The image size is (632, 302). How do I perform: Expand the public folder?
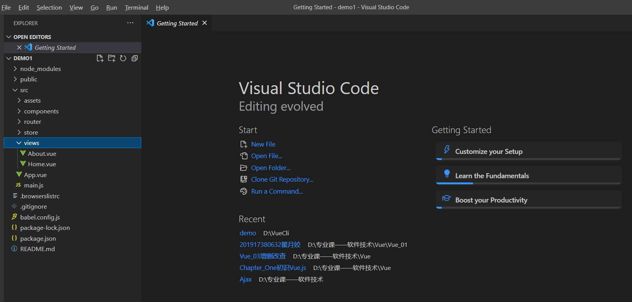(x=15, y=79)
